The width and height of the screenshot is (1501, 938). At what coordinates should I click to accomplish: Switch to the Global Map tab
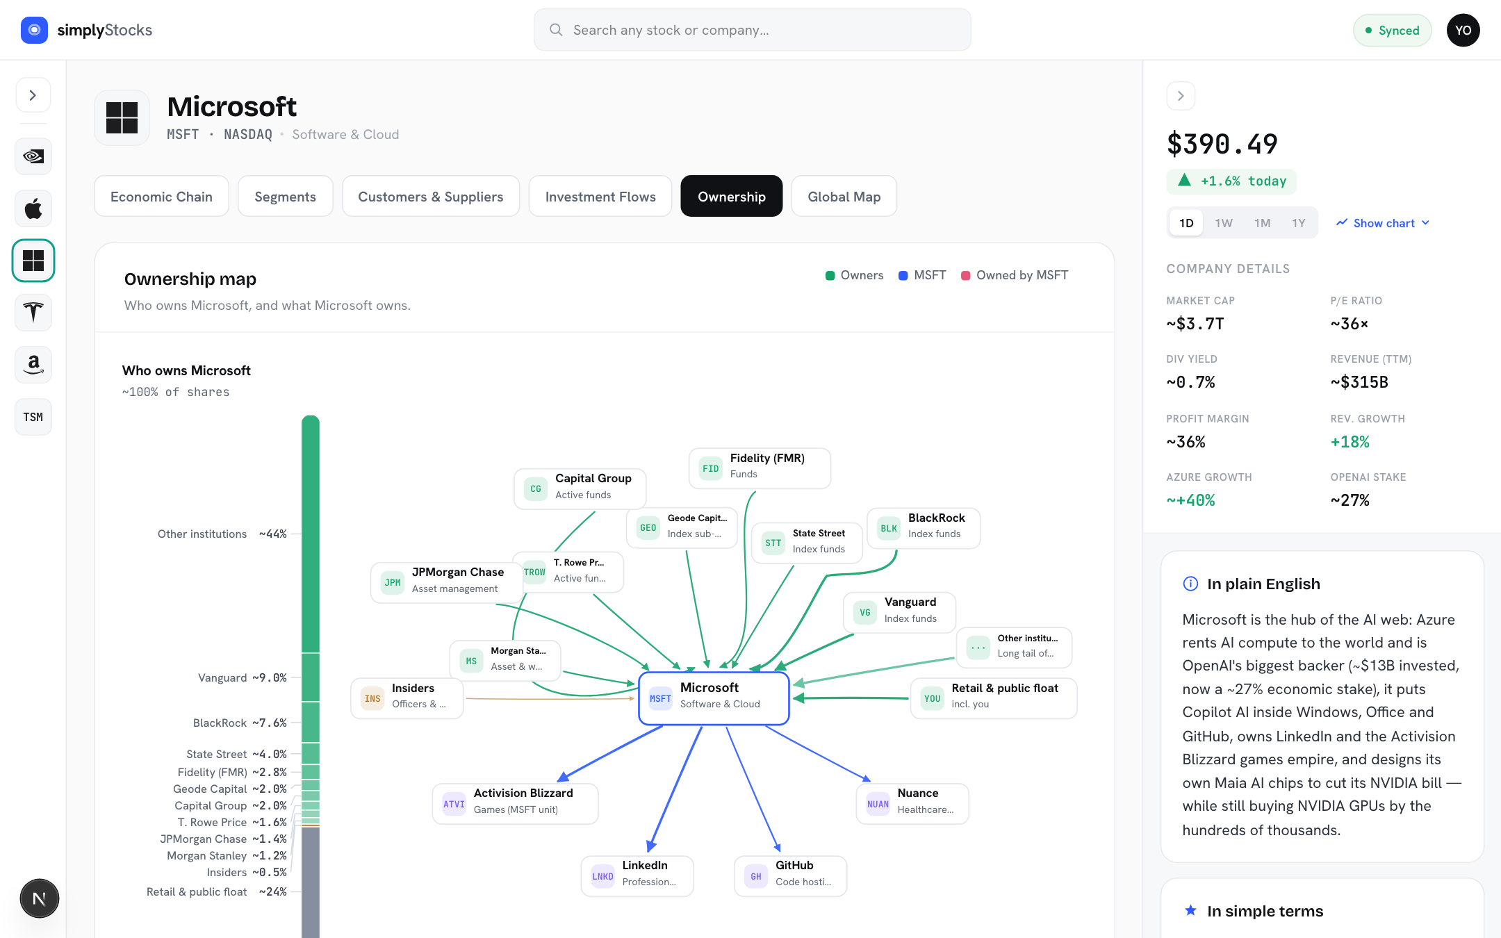click(844, 197)
